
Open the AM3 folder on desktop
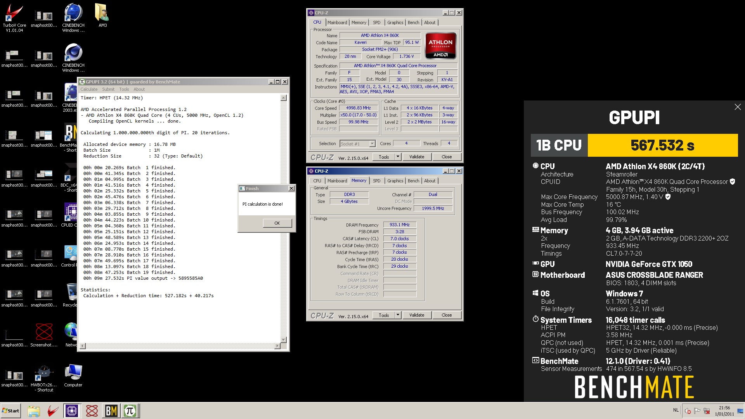tap(102, 16)
